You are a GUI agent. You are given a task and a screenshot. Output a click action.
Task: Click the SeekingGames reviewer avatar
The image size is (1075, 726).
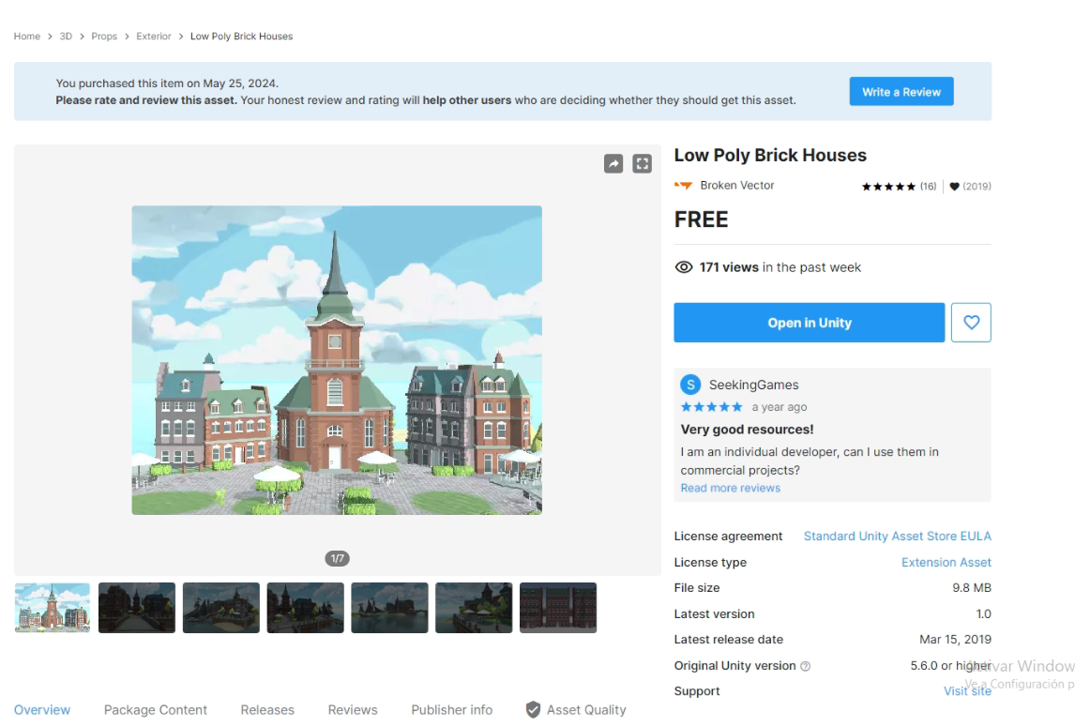click(690, 385)
